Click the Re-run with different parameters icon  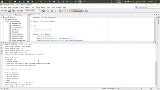(2, 48)
